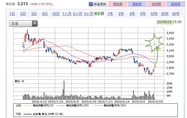Select the 3日 period tab
The width and height of the screenshot is (187, 118).
click(x=34, y=14)
